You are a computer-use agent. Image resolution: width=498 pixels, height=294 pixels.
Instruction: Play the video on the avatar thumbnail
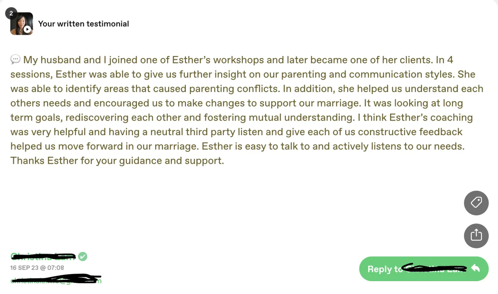27,29
